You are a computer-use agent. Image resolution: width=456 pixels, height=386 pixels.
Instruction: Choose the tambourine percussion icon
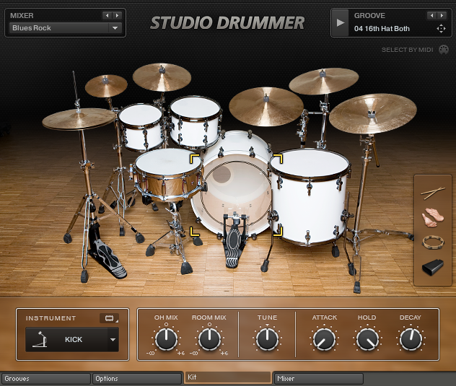click(434, 242)
